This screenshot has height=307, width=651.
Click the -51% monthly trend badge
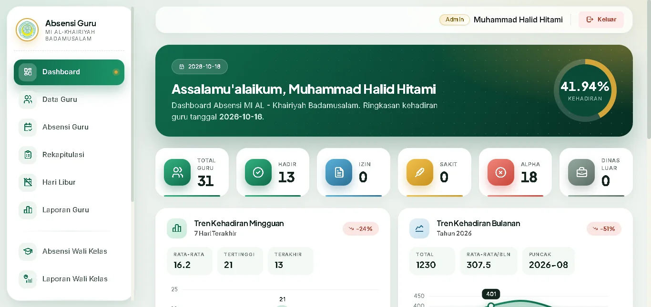click(604, 228)
